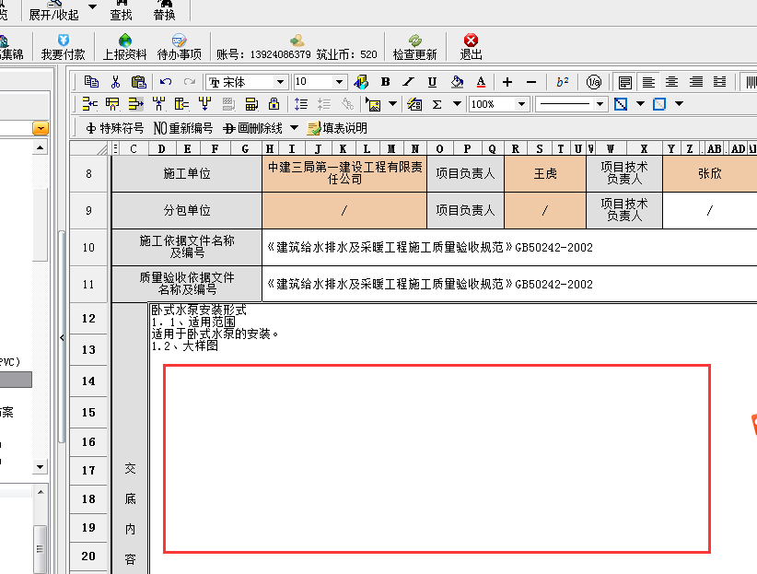Screen dimensions: 757x574
Task: Click the Cut scissors icon
Action: tap(115, 82)
